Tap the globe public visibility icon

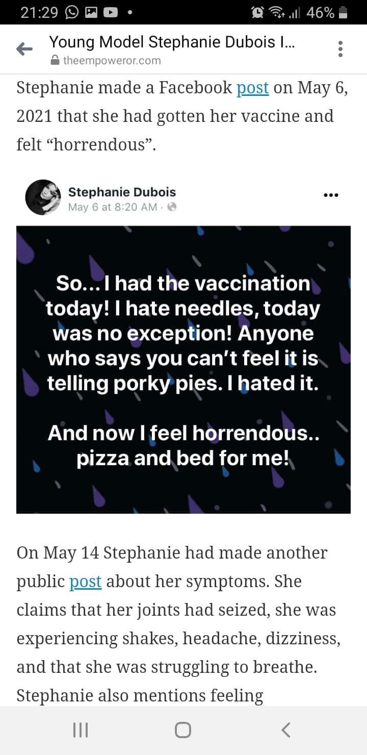(172, 207)
